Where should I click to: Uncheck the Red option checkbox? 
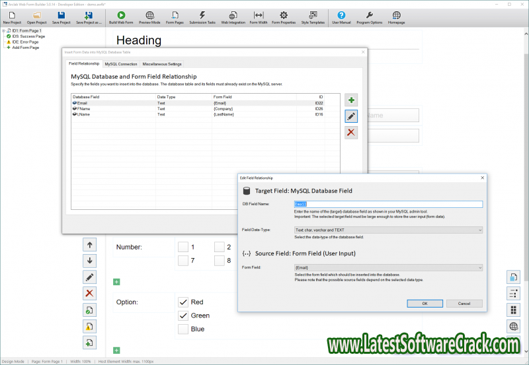click(x=183, y=302)
